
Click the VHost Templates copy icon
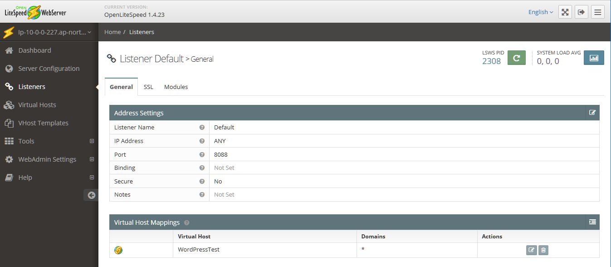point(9,123)
